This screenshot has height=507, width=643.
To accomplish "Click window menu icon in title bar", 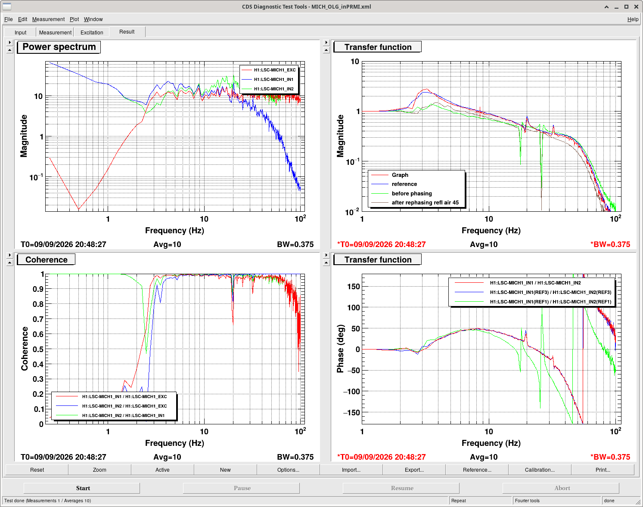I will click(x=6, y=6).
